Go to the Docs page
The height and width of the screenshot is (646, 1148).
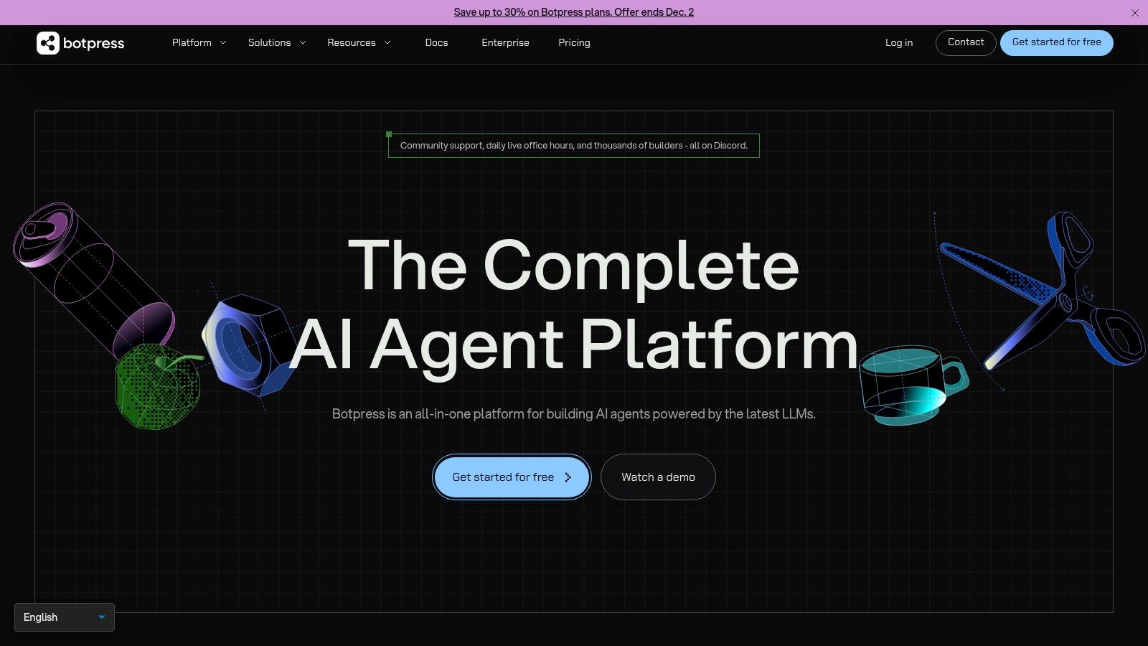pyautogui.click(x=436, y=42)
